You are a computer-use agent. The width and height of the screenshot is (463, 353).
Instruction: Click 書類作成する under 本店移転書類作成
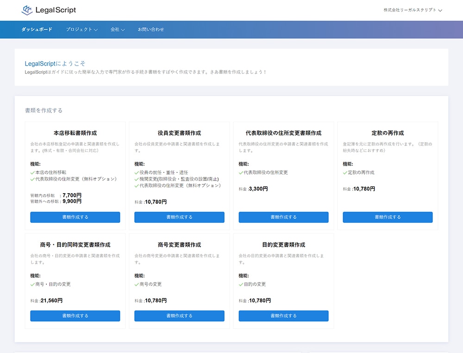pyautogui.click(x=75, y=217)
